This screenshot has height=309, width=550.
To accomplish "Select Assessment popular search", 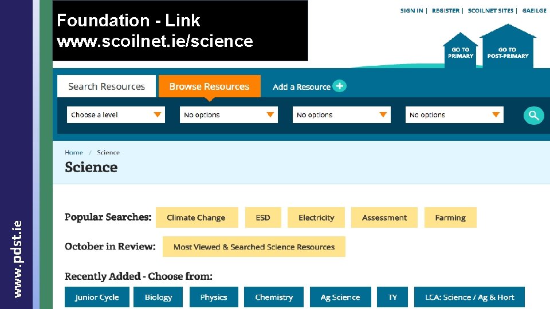I will [384, 217].
